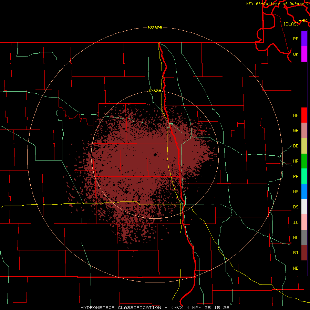Click the WS legend label
The image size is (310, 310).
click(296, 192)
